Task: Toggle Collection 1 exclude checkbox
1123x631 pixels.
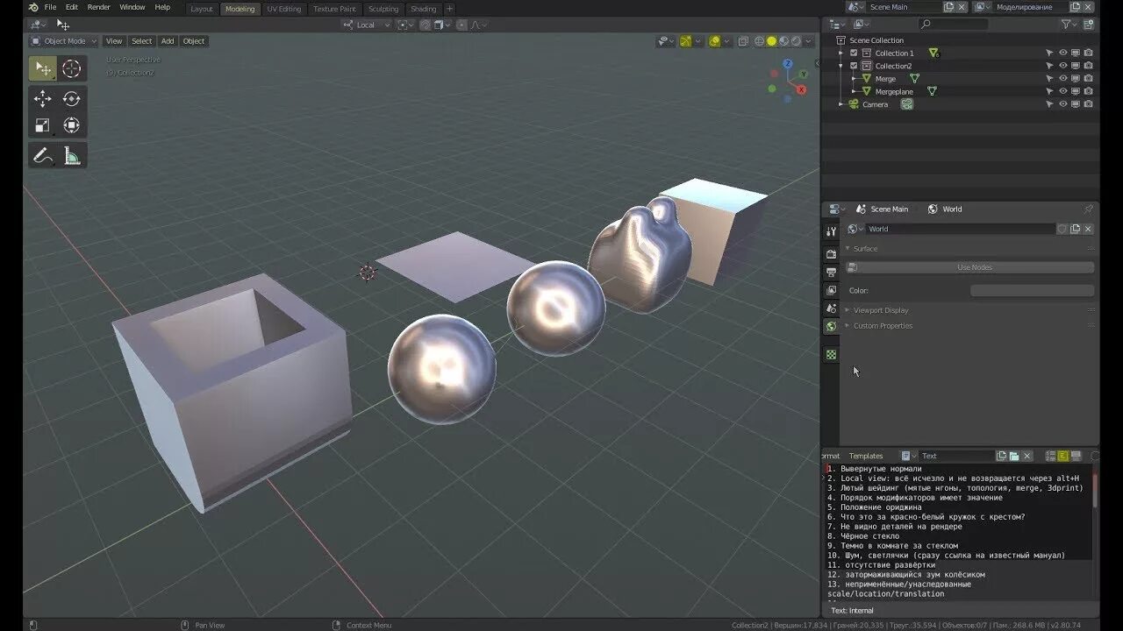Action: click(x=854, y=53)
